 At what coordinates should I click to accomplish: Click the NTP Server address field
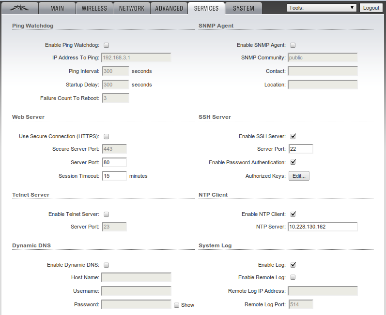323,227
